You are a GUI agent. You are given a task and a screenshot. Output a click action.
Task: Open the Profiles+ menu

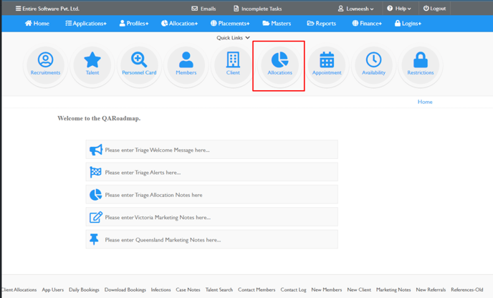tap(134, 23)
